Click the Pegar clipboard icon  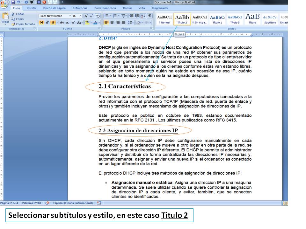[5, 16]
